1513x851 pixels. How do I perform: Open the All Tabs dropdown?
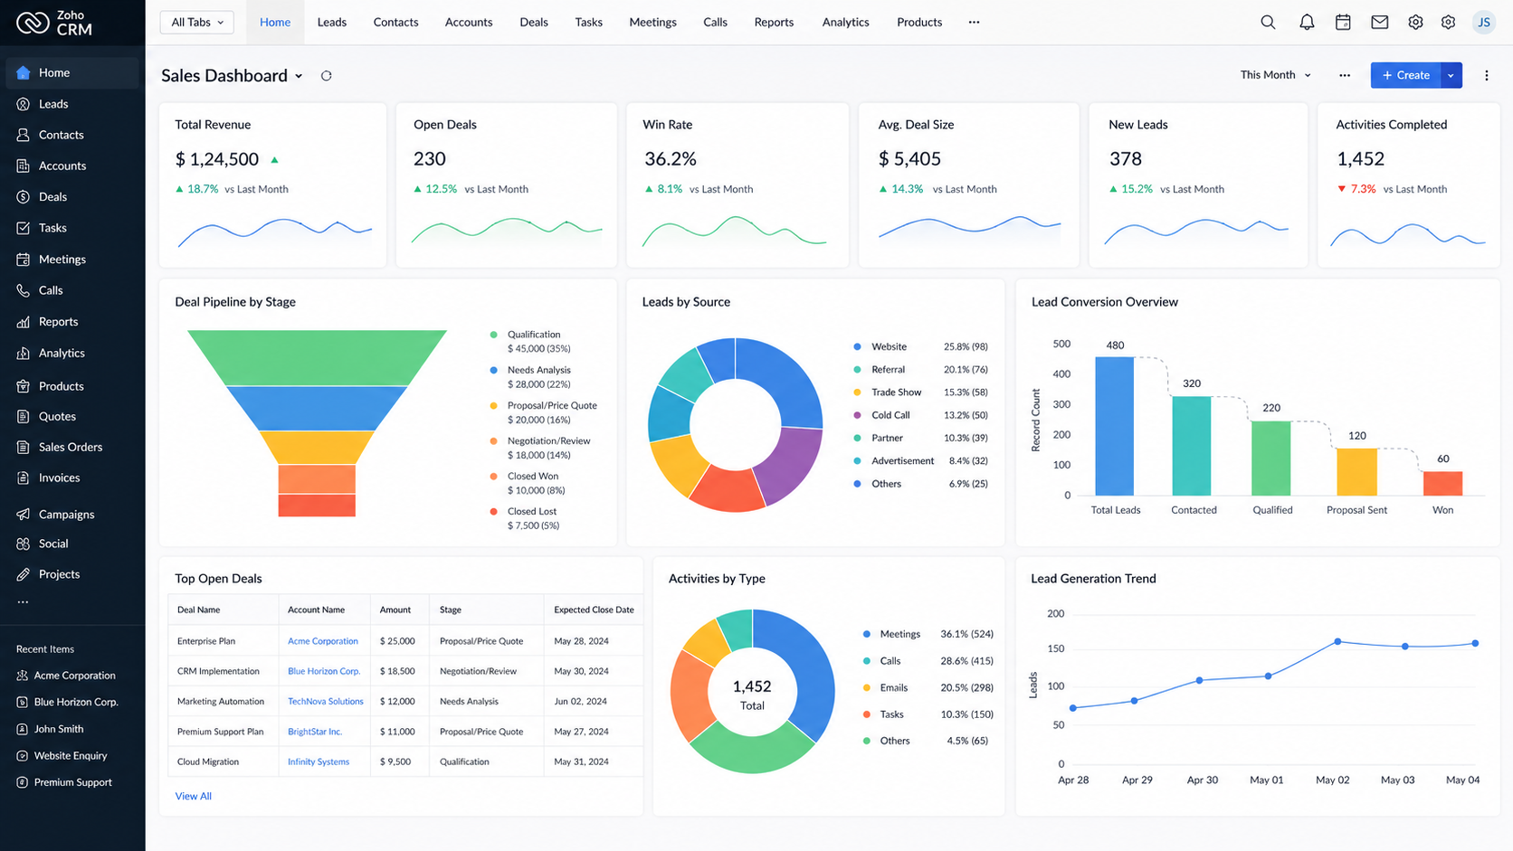(196, 23)
